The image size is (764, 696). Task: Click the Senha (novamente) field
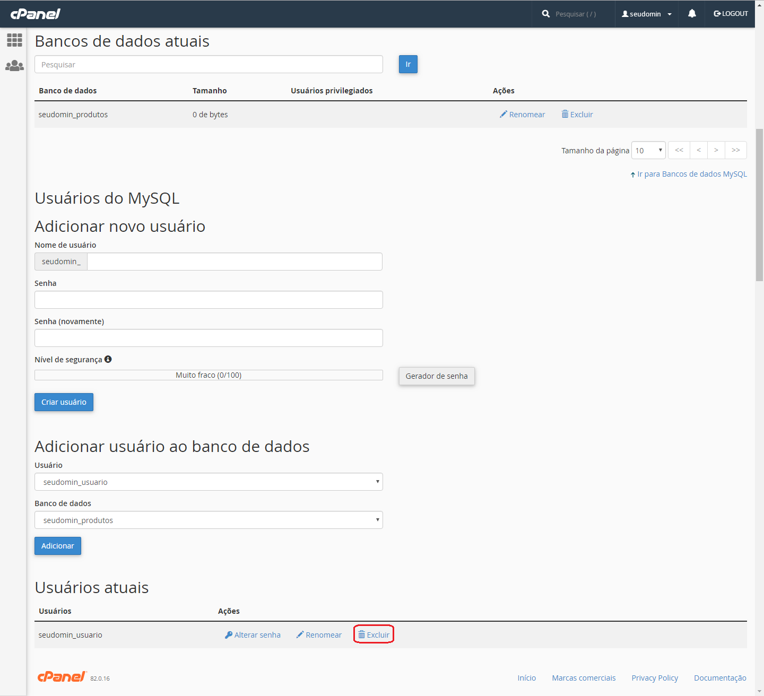209,338
